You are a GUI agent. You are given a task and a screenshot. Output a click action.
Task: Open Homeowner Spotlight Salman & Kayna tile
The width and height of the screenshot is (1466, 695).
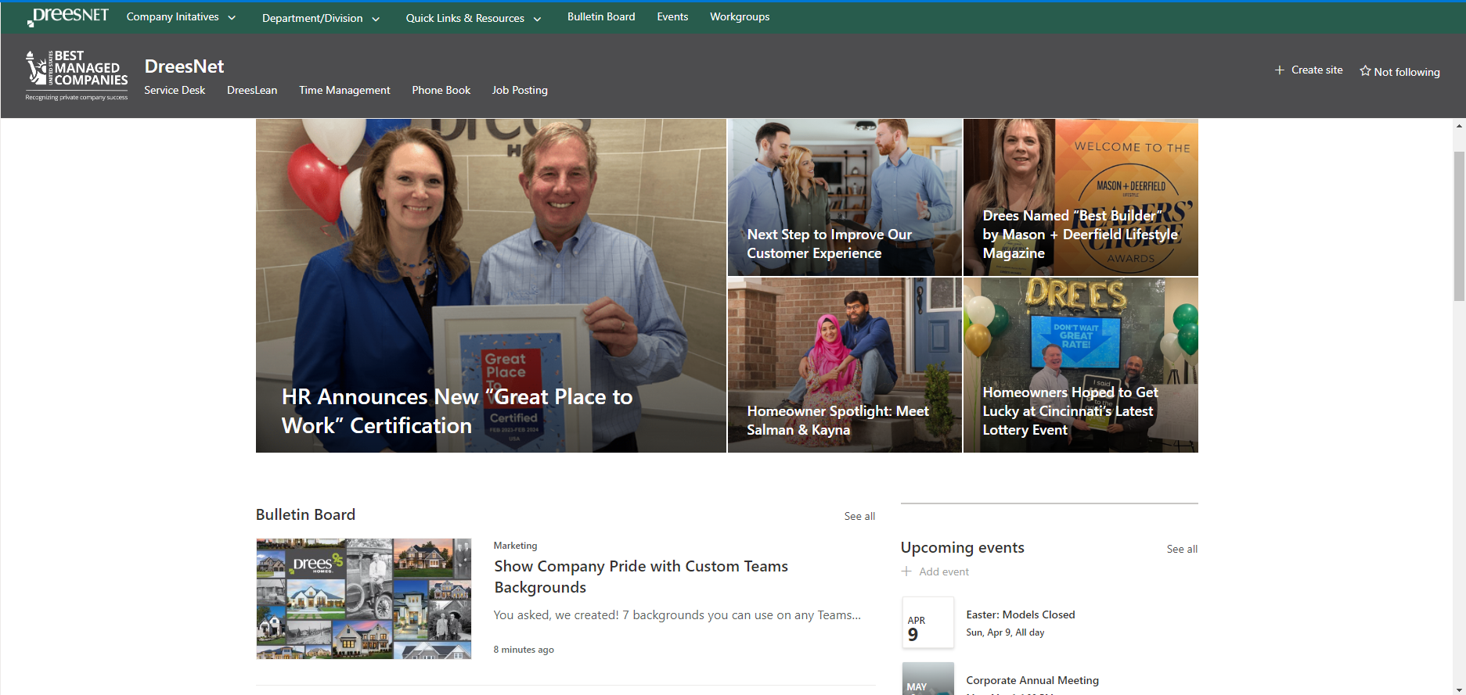click(x=845, y=365)
